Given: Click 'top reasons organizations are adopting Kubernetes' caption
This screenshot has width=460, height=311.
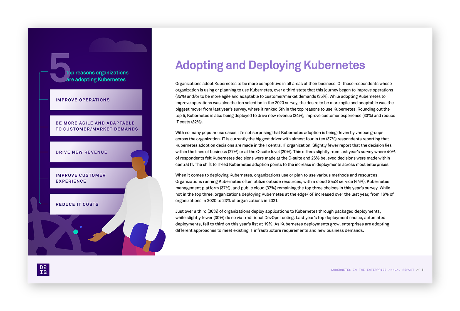Looking at the screenshot, I should point(97,76).
